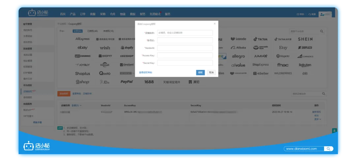
Task: Switch to the 全部(66) platform tab
Action: tap(77, 31)
